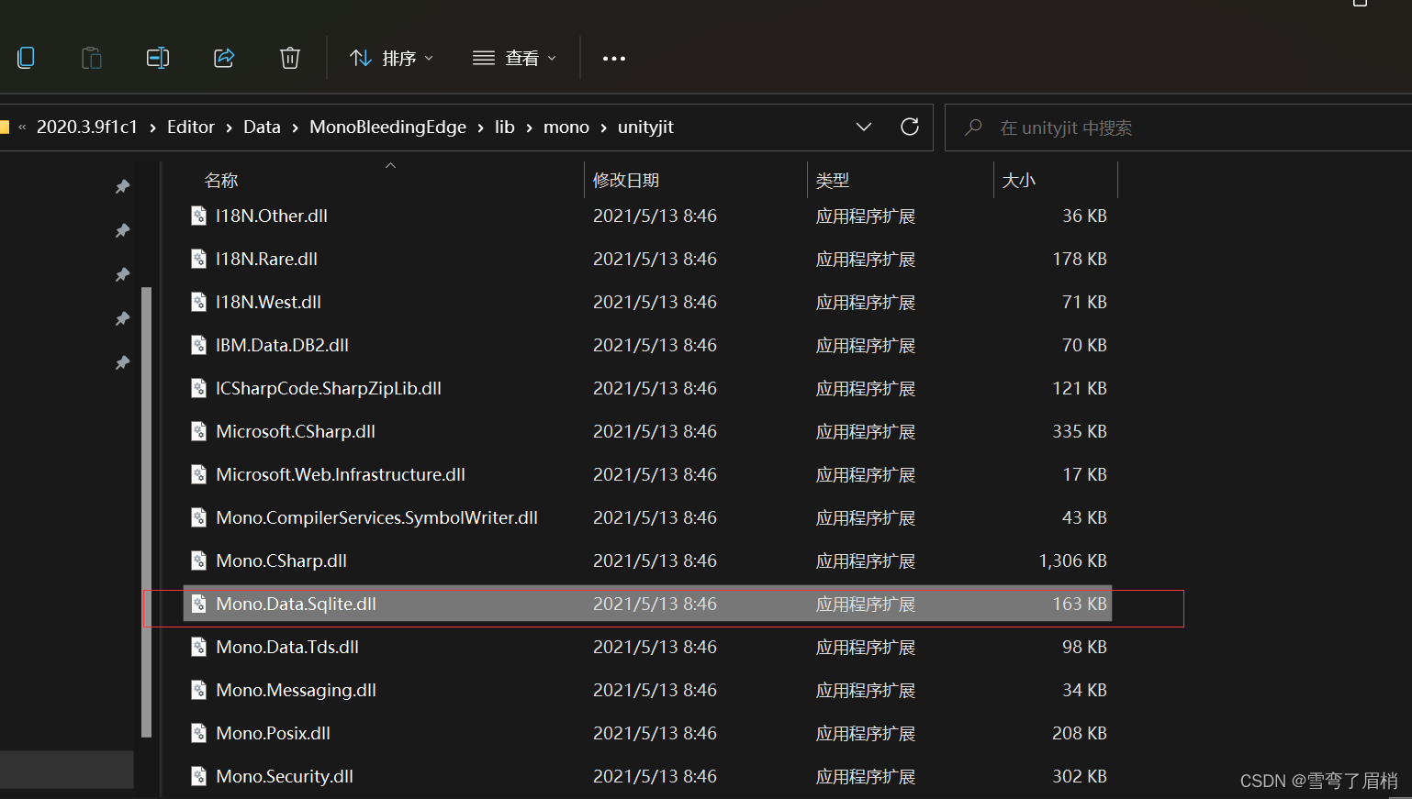Click the dll icon of IBM.Data.DB2.dll
This screenshot has height=799, width=1412.
198,345
